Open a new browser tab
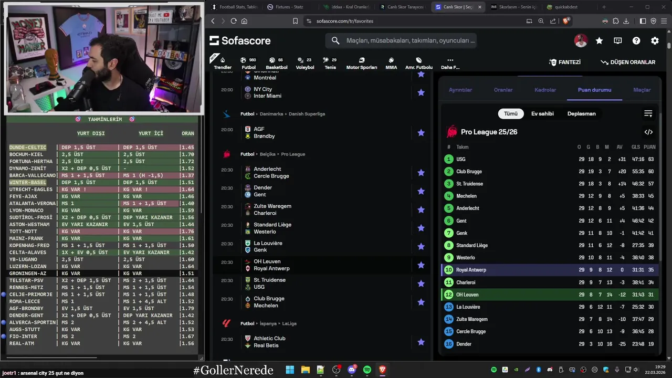672x378 pixels. click(x=604, y=7)
